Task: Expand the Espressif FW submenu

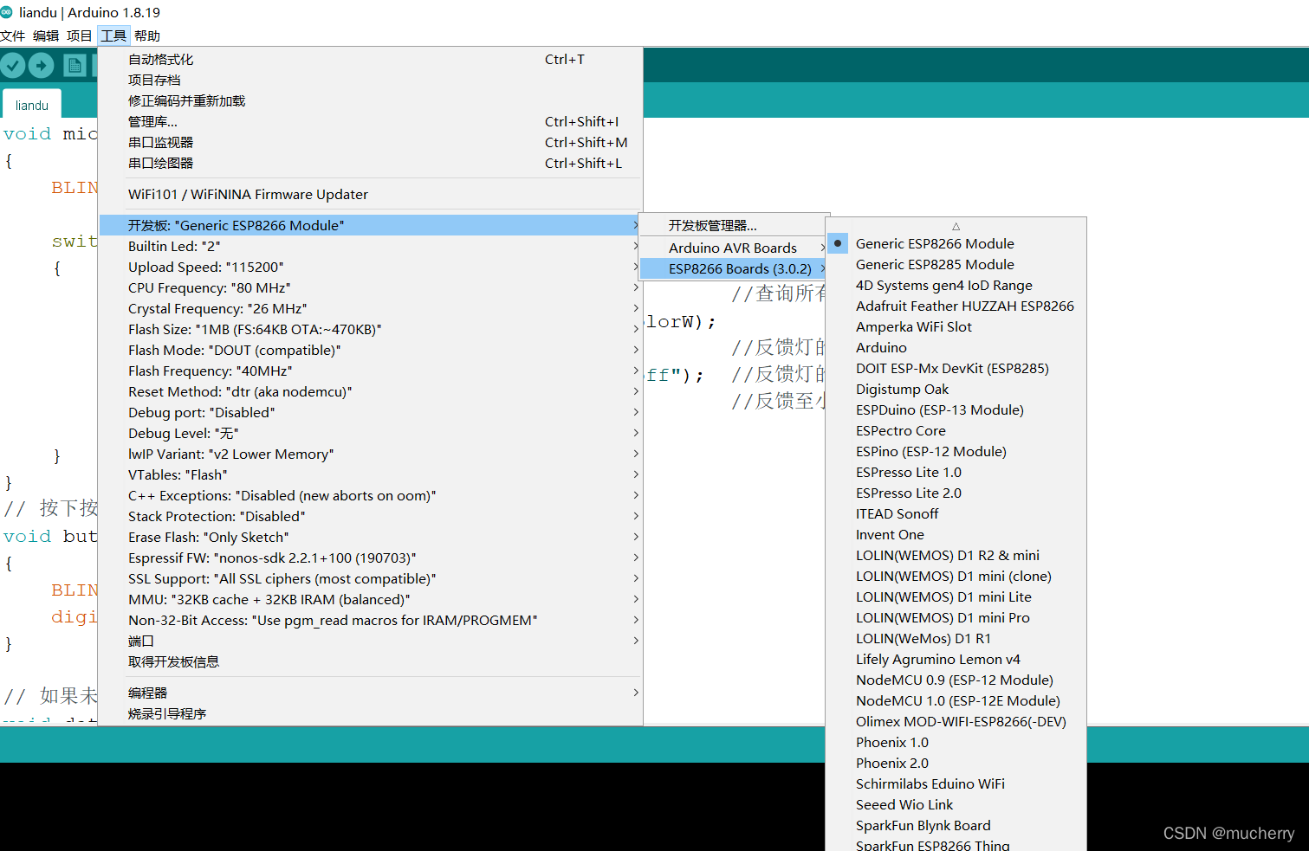Action: 371,558
